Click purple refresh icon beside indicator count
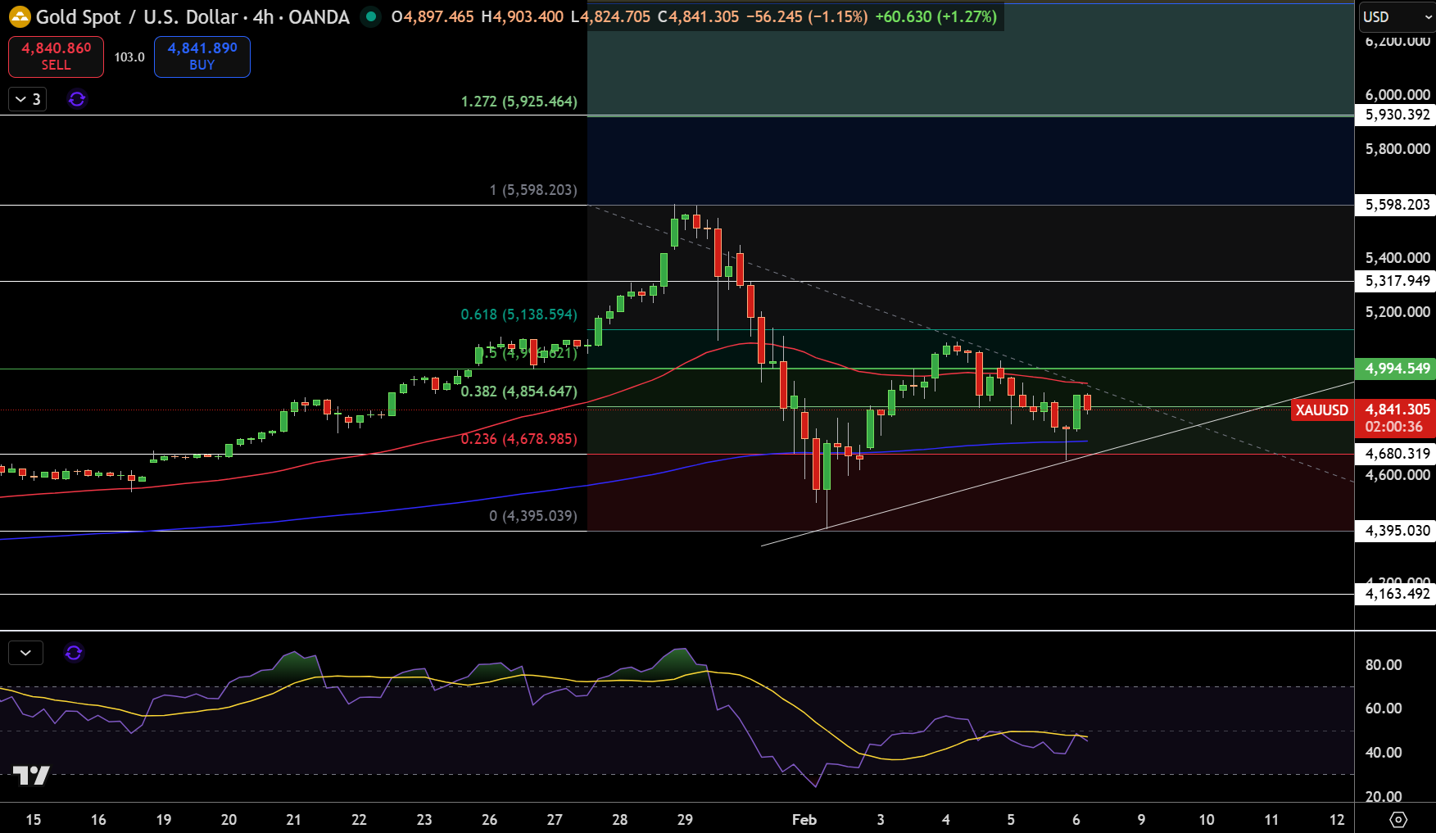Viewport: 1436px width, 833px height. click(77, 99)
